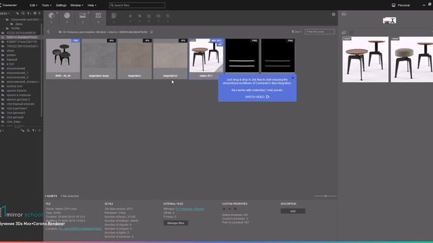Click the first Custom Properties icon
This screenshot has width=433, height=243.
pyautogui.click(x=224, y=209)
